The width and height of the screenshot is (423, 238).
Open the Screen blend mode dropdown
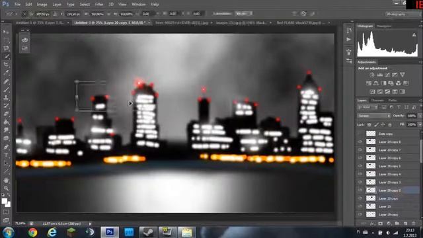[x=373, y=116]
